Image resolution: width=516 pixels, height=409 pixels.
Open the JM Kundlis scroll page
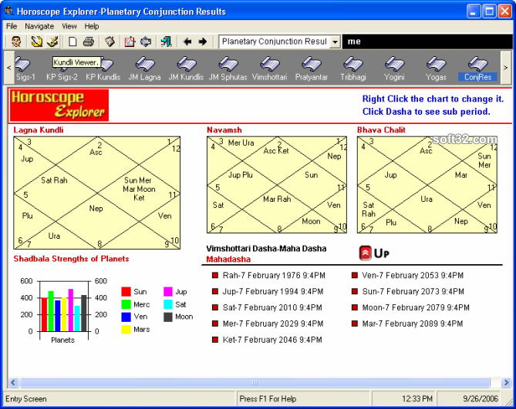186,69
